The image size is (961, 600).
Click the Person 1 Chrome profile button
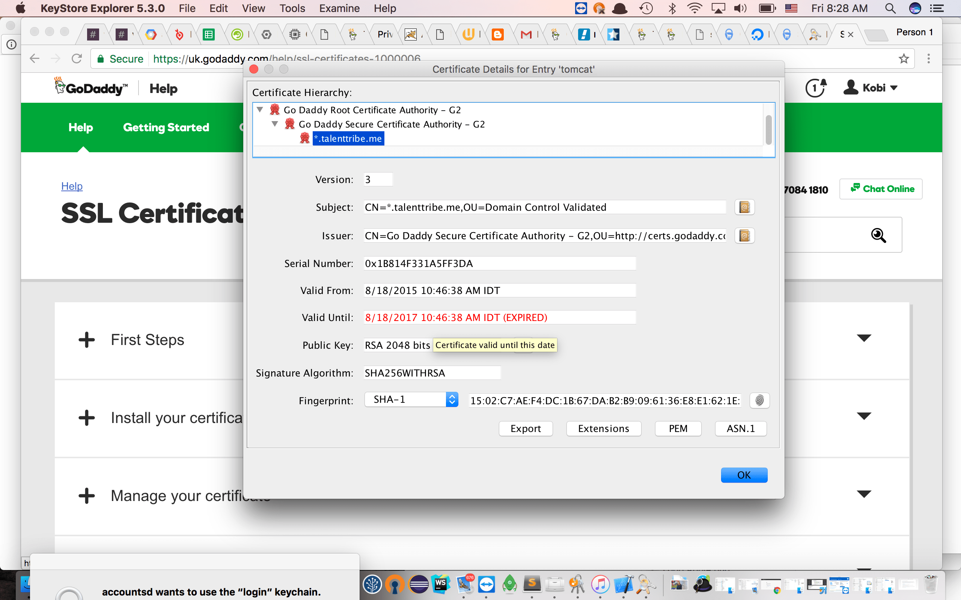[x=914, y=33]
